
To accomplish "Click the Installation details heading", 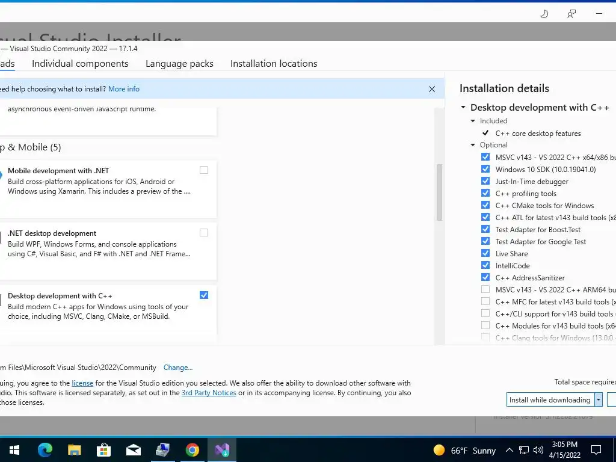I will click(505, 88).
